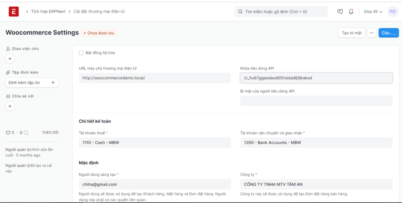Click THEO DÕI to follow the document
This screenshot has width=402, height=203.
tap(50, 133)
